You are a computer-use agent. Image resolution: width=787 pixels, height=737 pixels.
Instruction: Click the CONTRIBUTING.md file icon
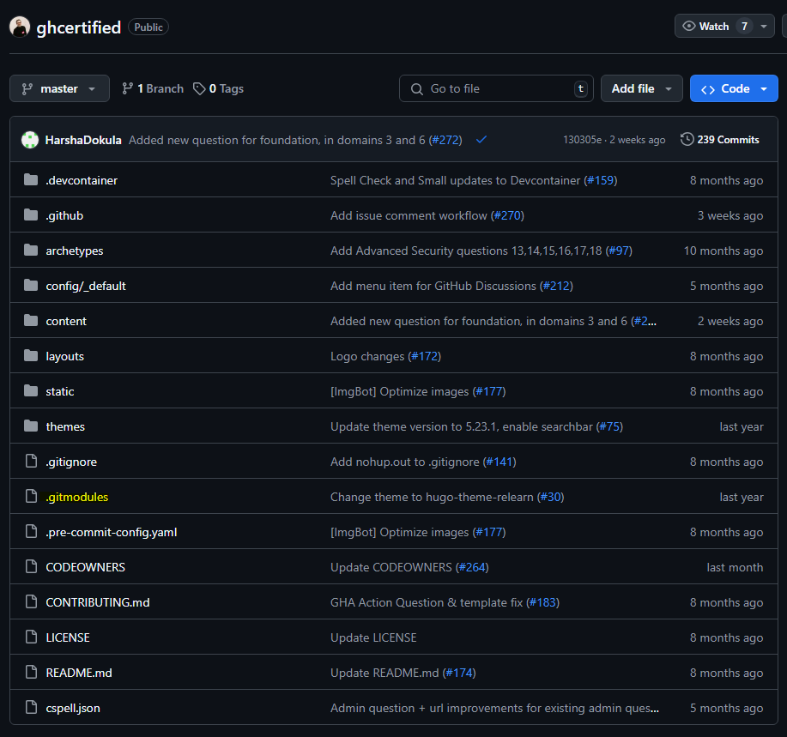31,601
